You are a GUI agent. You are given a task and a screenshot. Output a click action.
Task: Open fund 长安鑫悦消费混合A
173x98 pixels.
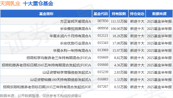pyautogui.click(x=75, y=29)
